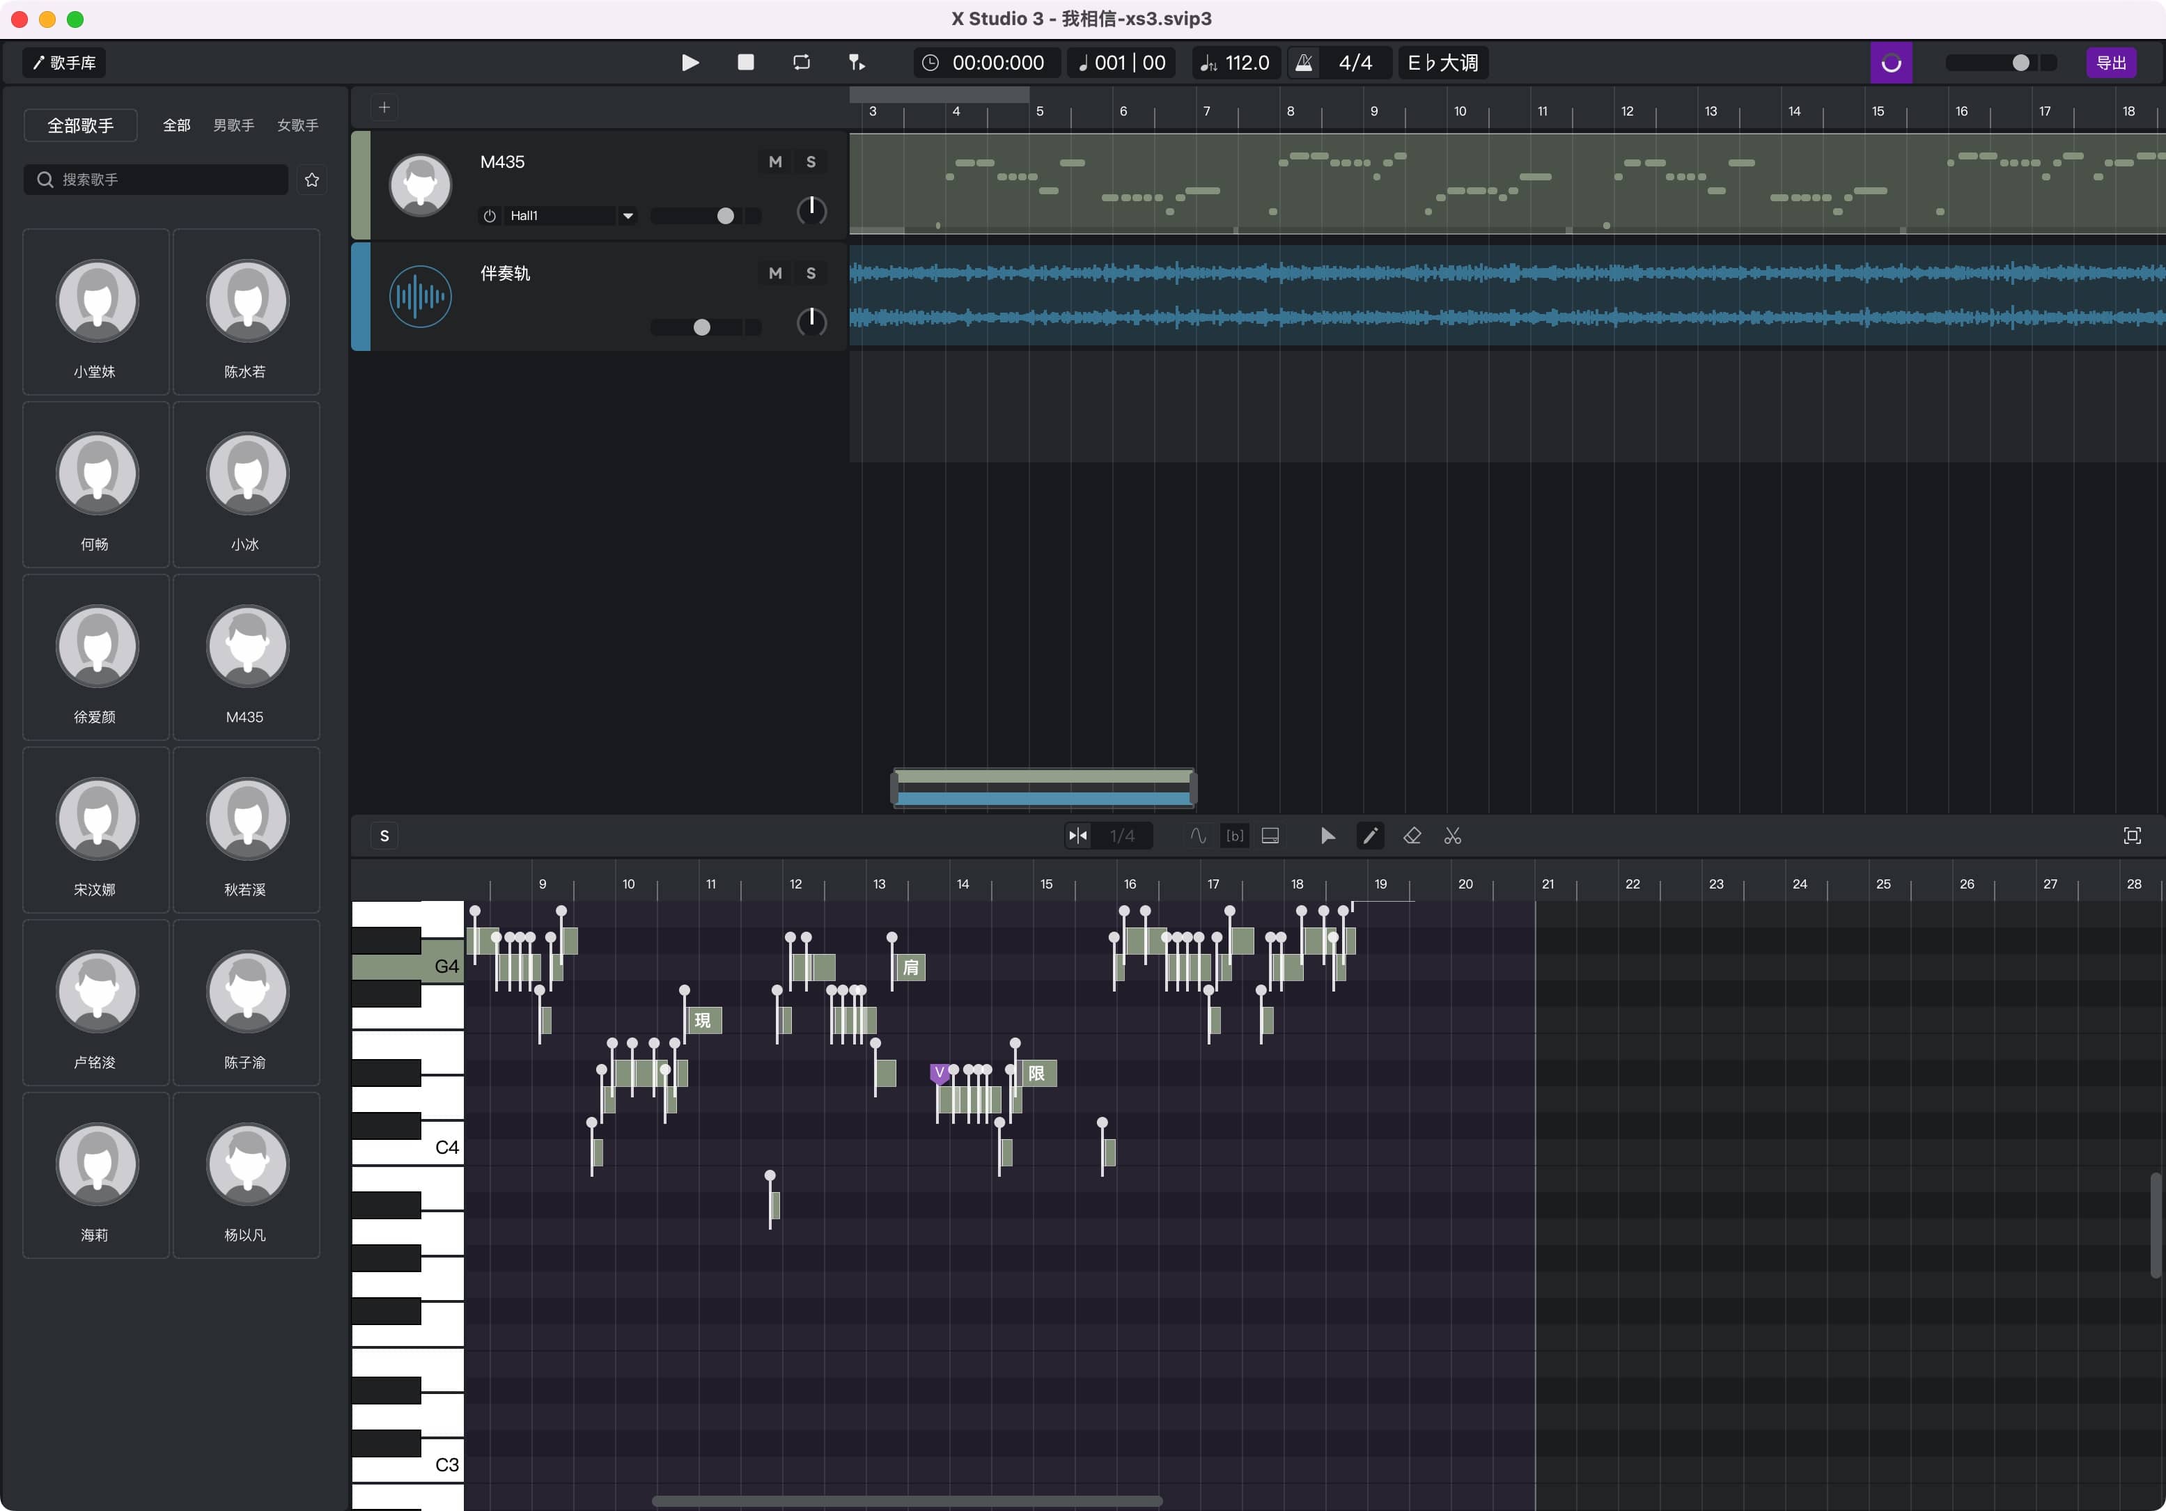Select singer M435 in the library
Viewport: 2166px width, 1511px height.
[247, 657]
